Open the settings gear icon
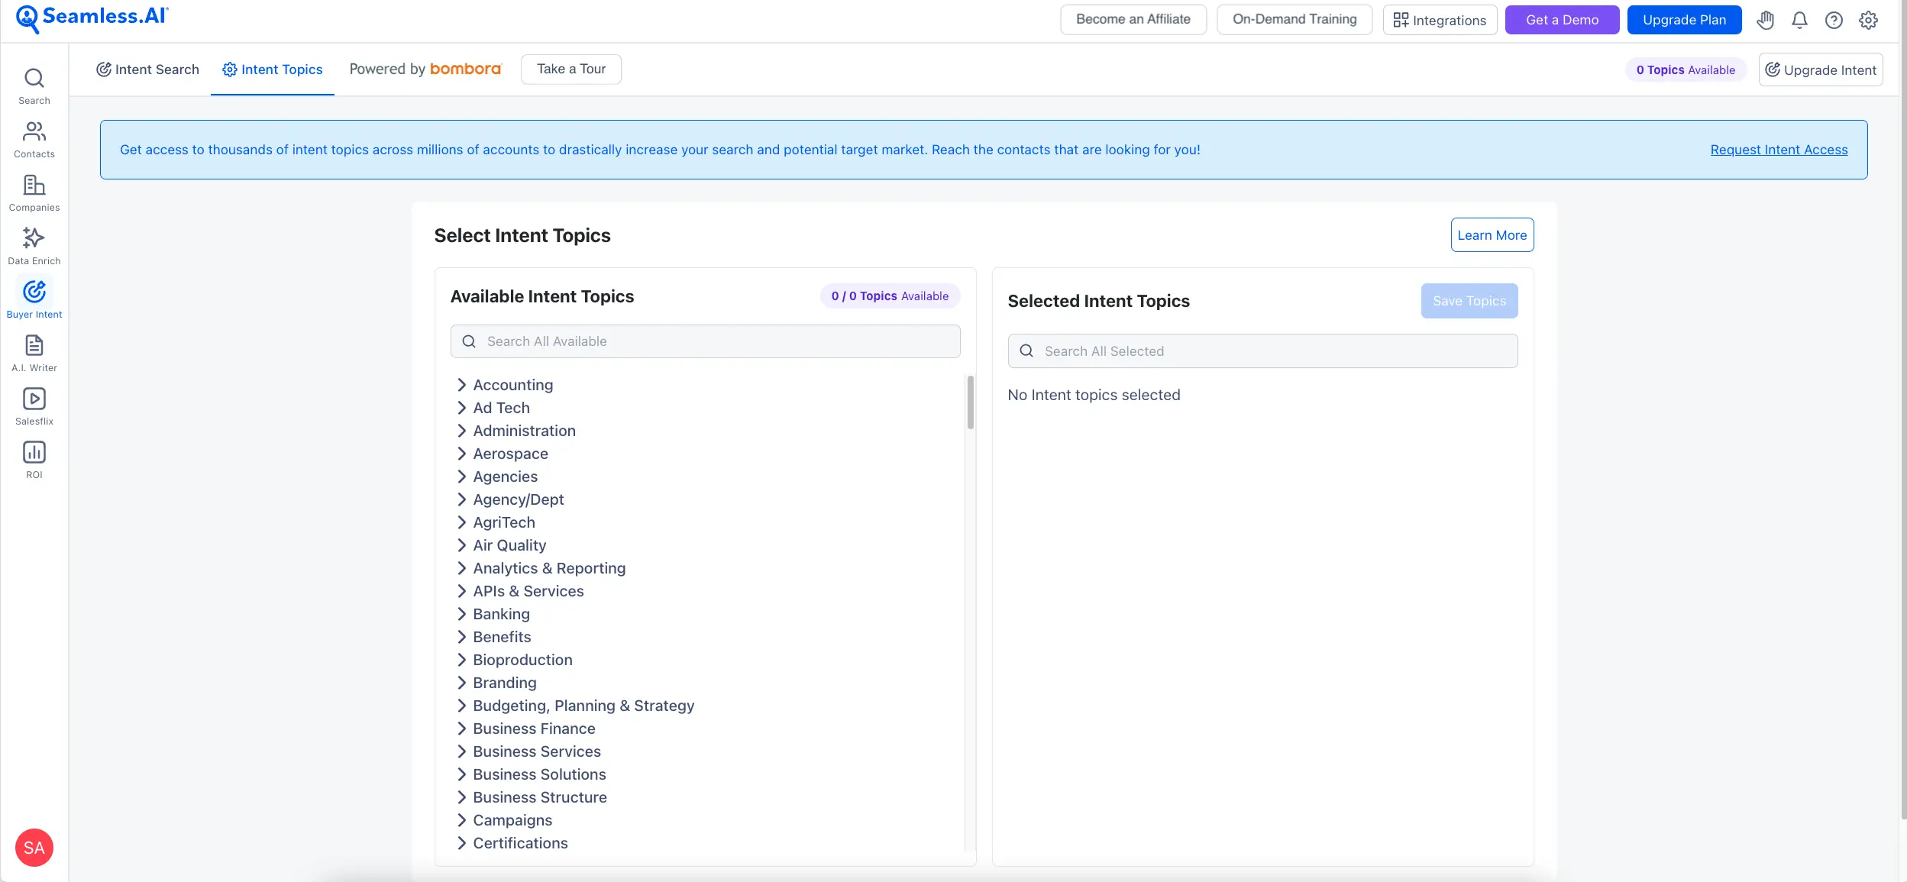The image size is (1907, 882). point(1868,20)
